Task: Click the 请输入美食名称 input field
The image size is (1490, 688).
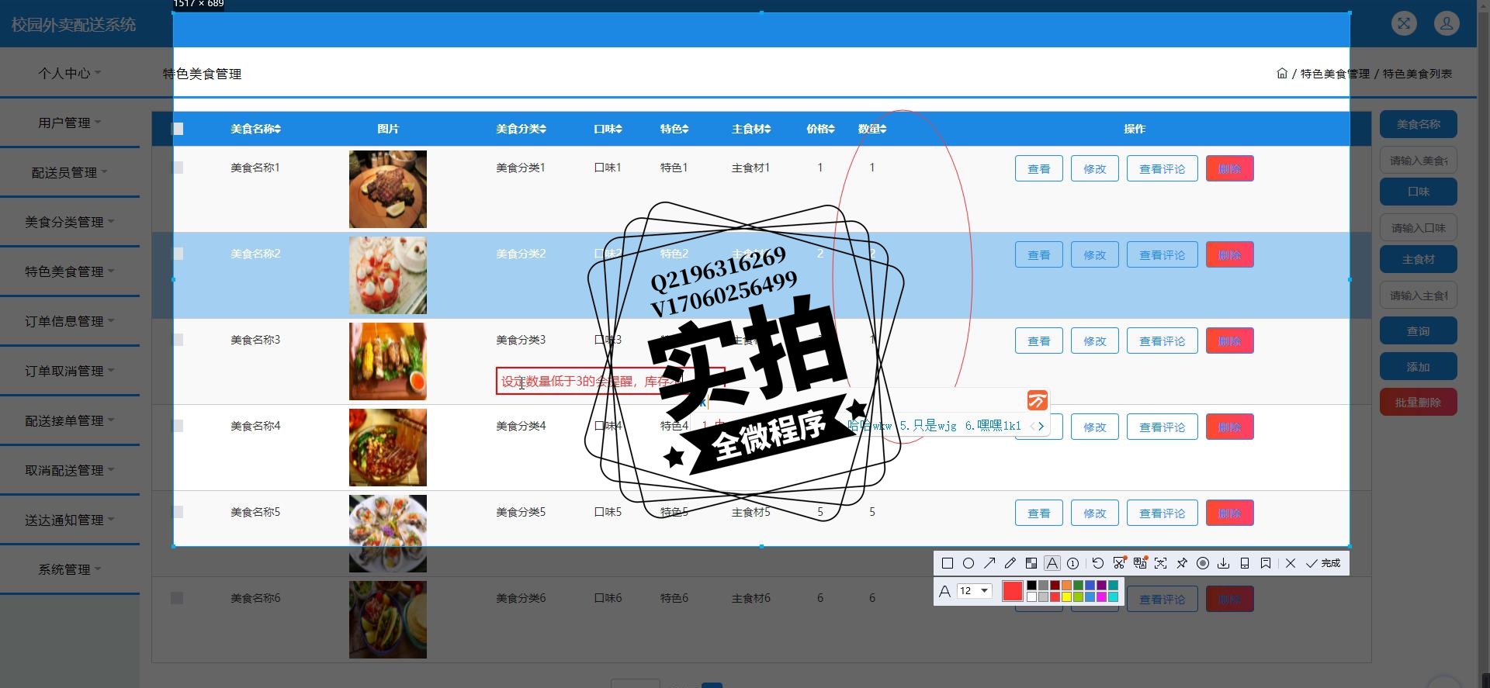Action: click(x=1419, y=161)
